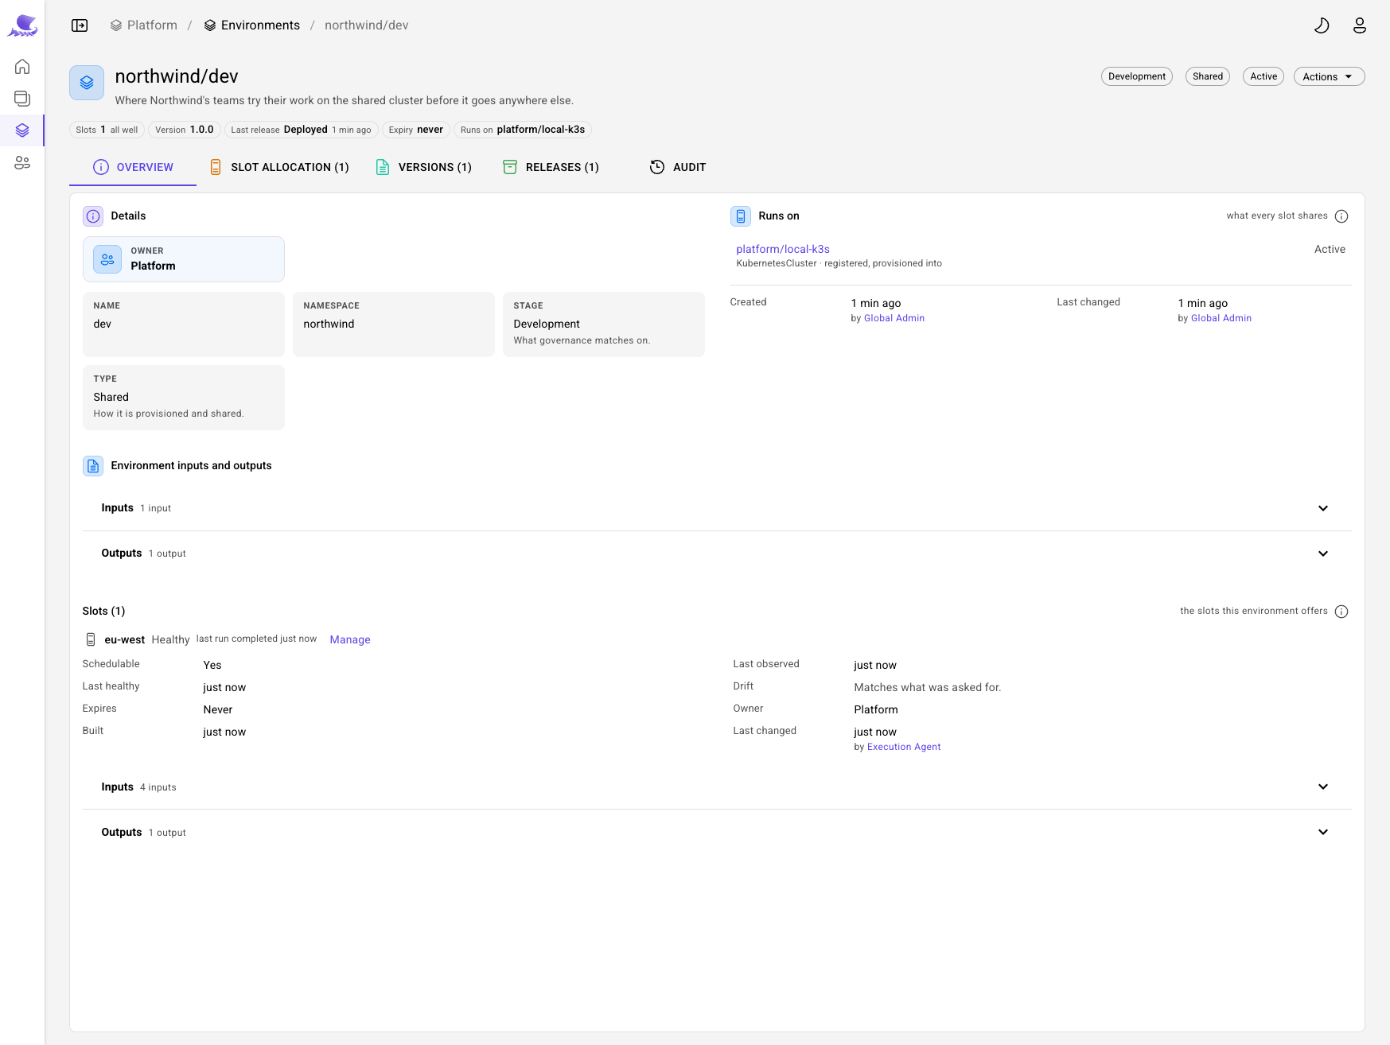This screenshot has height=1045, width=1390.
Task: Click the Platform breadcrumb link
Action: (x=144, y=25)
